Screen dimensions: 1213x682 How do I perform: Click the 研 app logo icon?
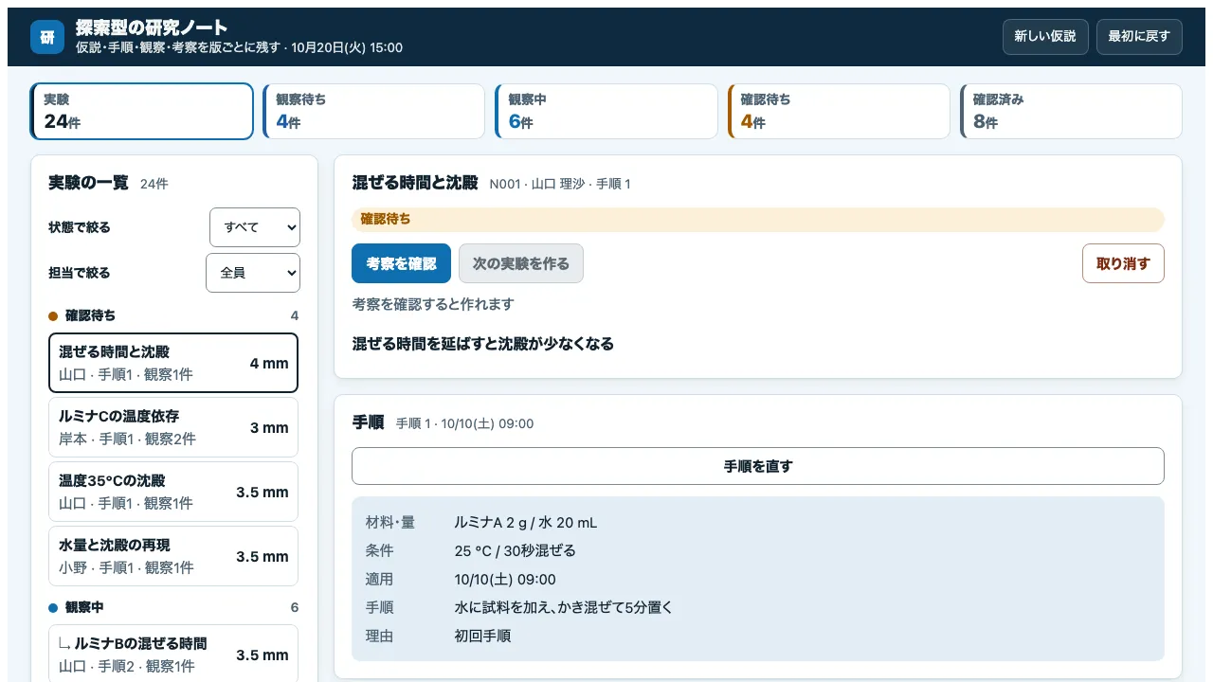point(47,37)
